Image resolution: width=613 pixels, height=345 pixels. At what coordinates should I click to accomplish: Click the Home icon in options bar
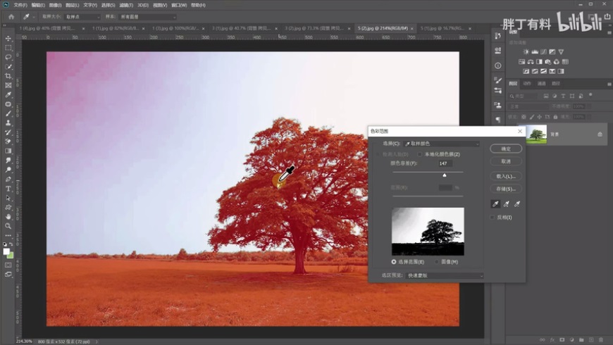[11, 16]
